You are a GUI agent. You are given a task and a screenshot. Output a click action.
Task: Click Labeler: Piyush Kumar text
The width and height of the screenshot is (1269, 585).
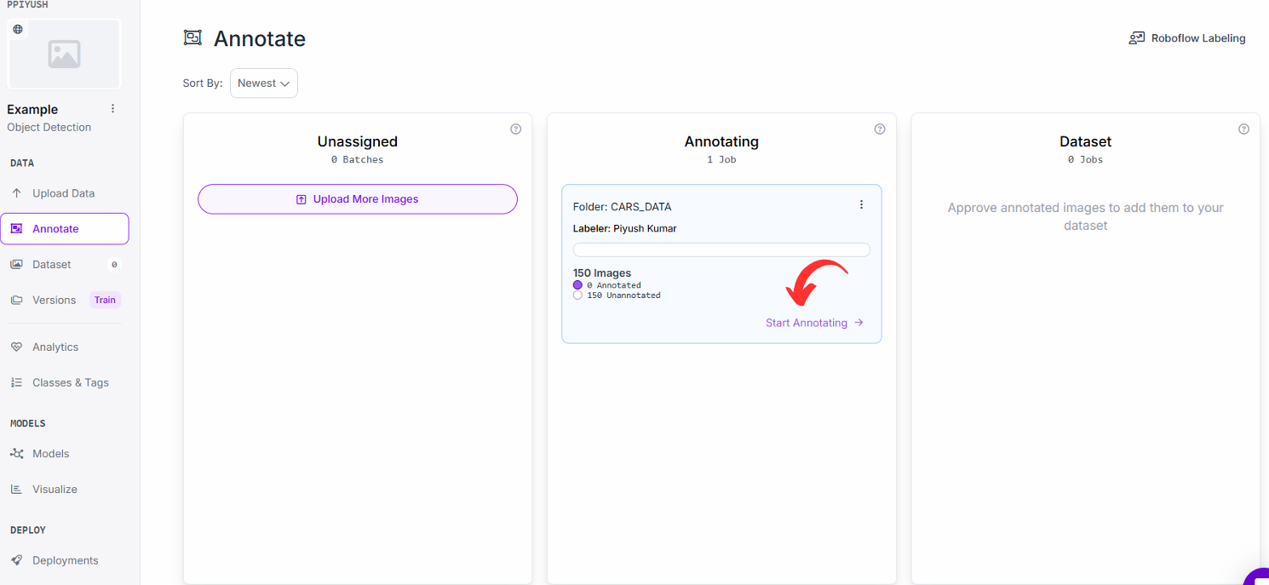pyautogui.click(x=625, y=228)
